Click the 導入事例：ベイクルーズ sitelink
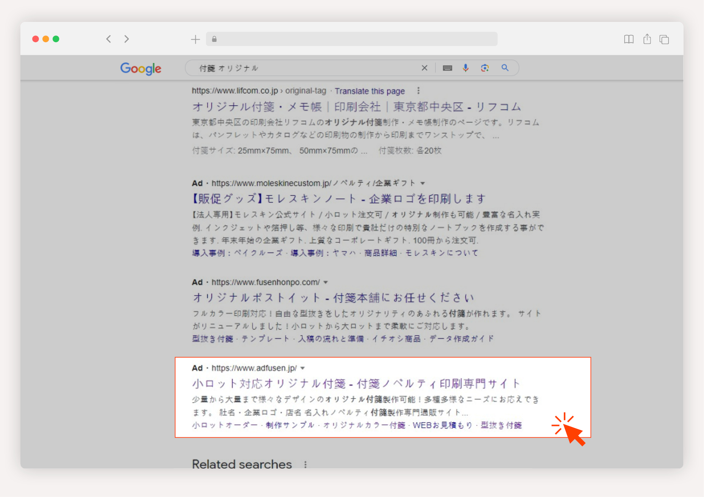Screen dimensions: 704x497 (x=237, y=253)
